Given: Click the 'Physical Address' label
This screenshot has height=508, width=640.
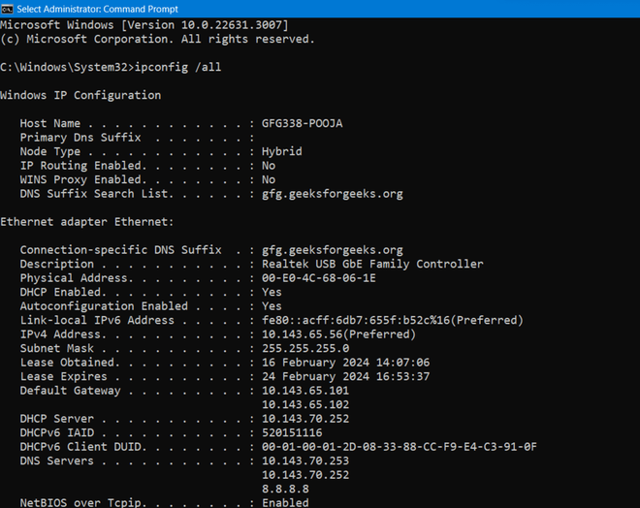Looking at the screenshot, I should (x=74, y=278).
